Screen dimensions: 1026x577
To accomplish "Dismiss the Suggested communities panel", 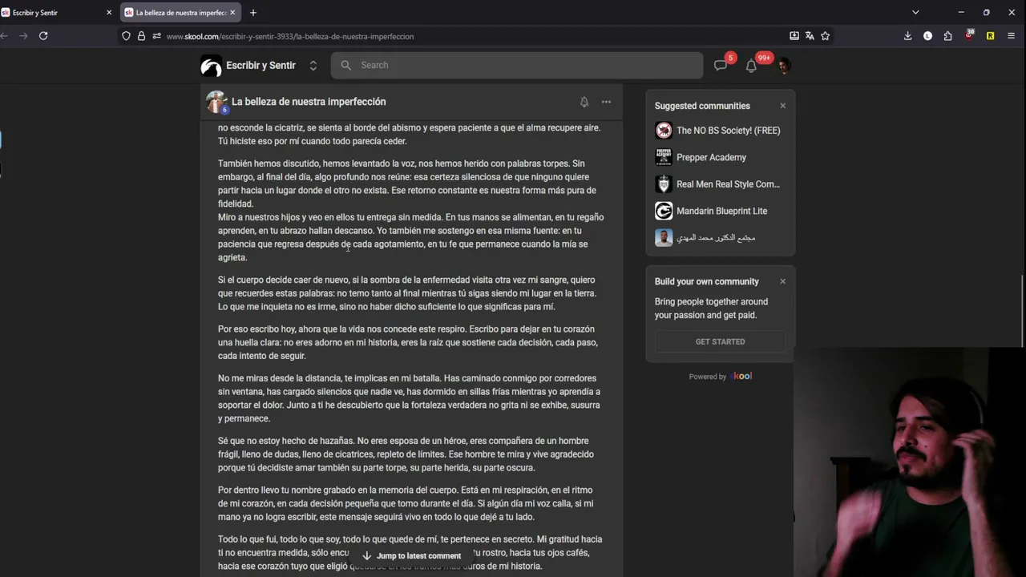I will click(x=782, y=106).
